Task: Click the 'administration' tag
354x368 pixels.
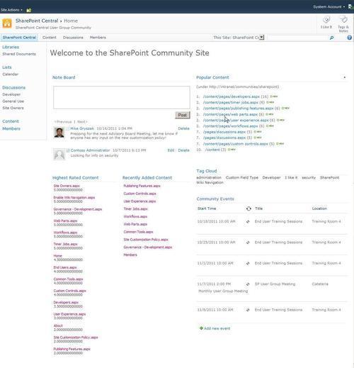Action: 209,177
